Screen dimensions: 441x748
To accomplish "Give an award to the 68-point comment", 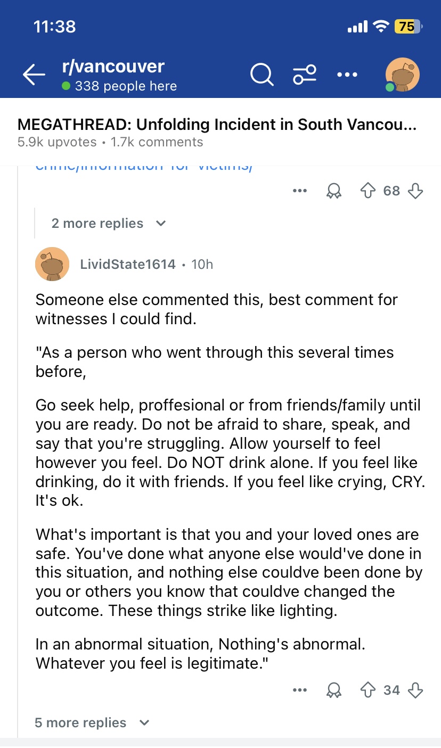I will 333,191.
